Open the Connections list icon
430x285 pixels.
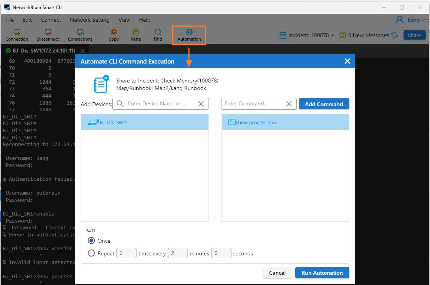coord(80,32)
